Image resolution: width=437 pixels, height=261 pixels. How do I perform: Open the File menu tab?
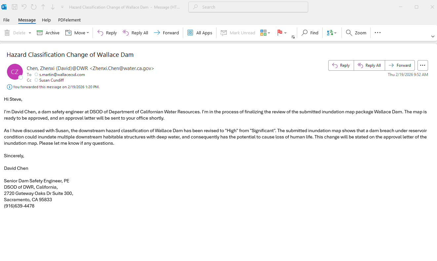pyautogui.click(x=6, y=20)
